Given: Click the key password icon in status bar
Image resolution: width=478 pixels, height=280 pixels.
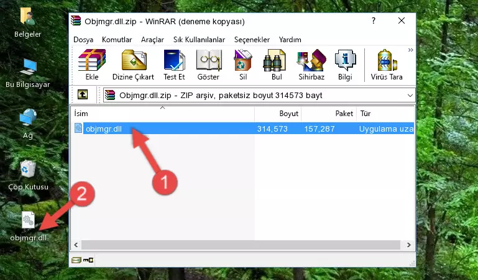Looking at the screenshot, I should tap(88, 260).
